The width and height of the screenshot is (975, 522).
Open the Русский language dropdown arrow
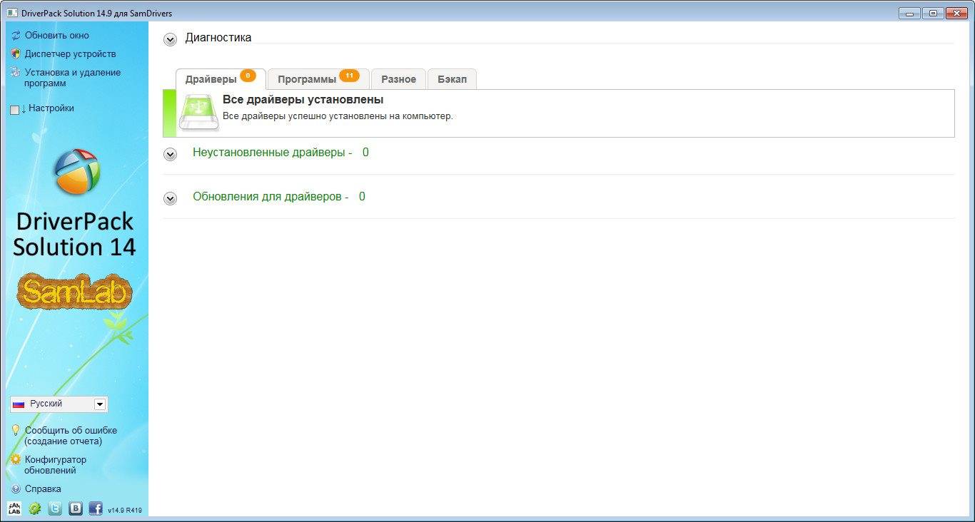click(100, 404)
